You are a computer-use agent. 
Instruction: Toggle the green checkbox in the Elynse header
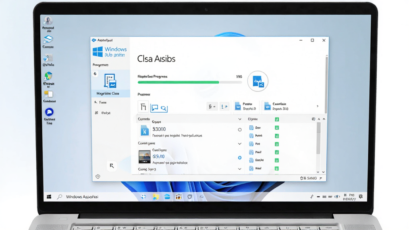[277, 119]
